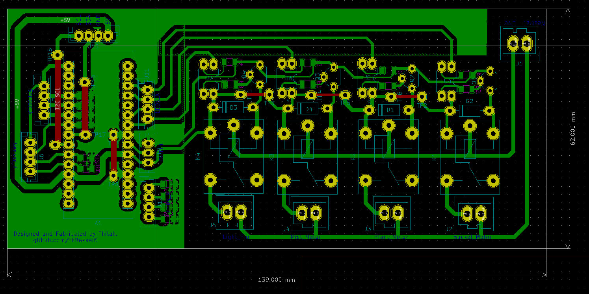This screenshot has height=294, width=589.
Task: Select the I2C_SCL red jumper trace
Action: pos(58,100)
